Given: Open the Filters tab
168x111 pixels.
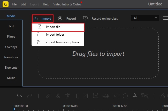Looking at the screenshot, I should [11, 37].
